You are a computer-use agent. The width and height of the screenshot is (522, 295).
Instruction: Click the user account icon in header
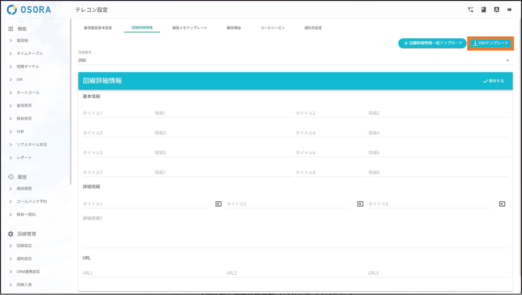(496, 9)
